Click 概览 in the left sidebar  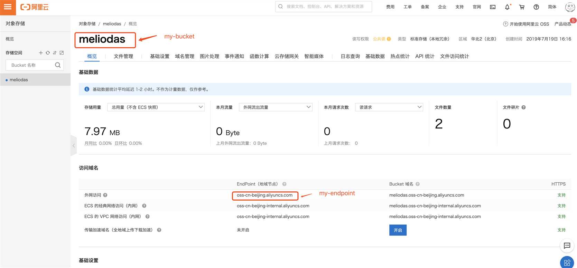point(10,39)
